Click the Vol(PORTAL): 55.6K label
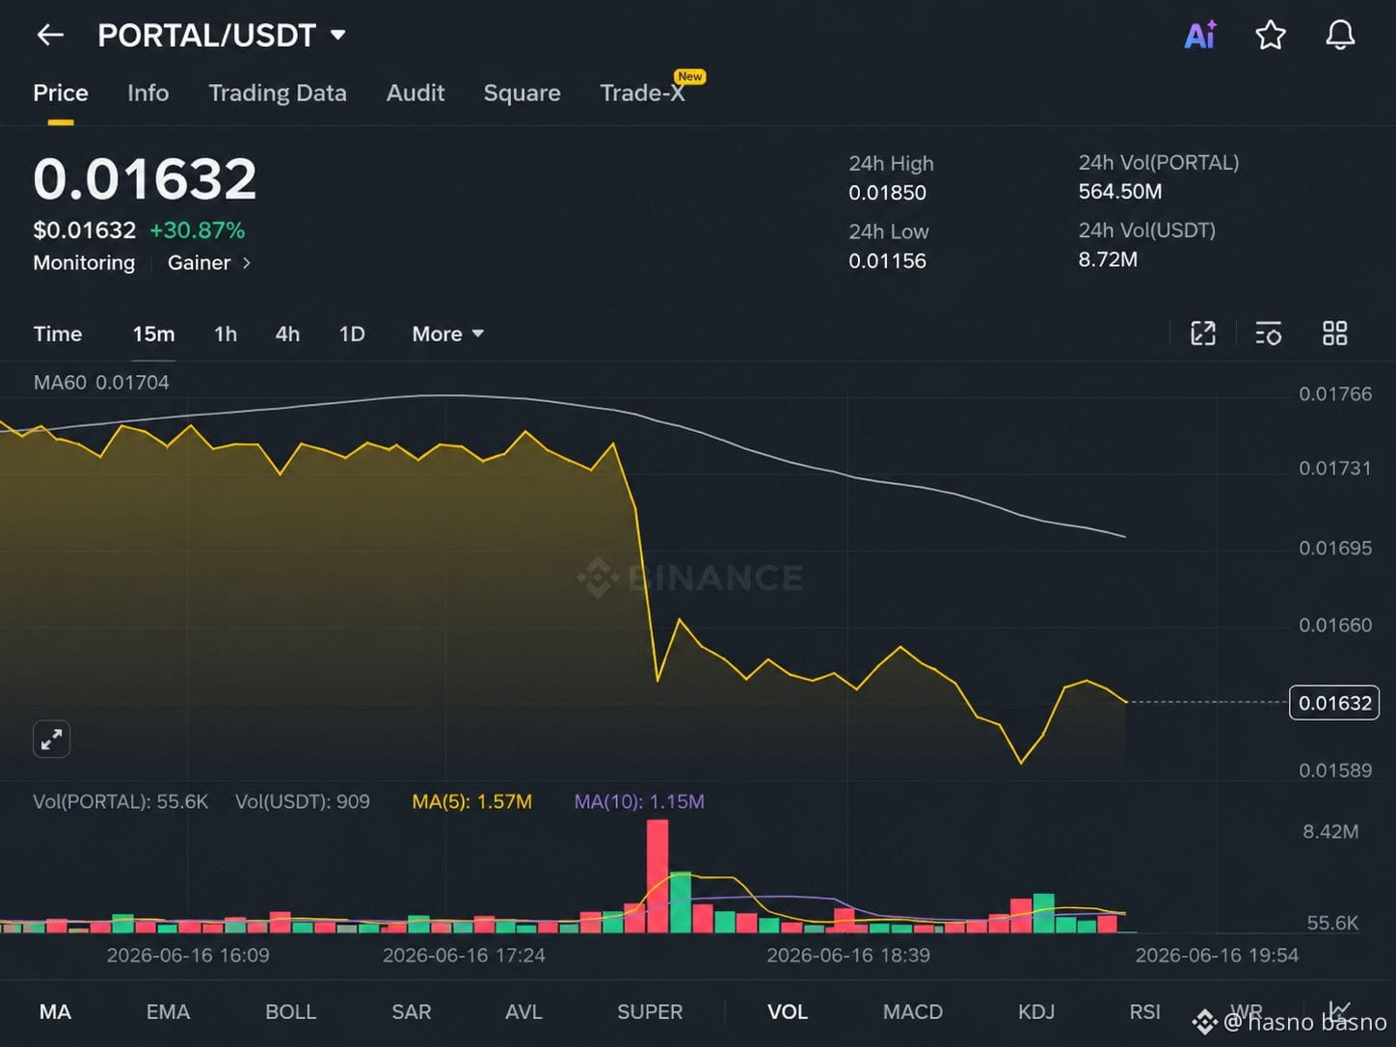 tap(121, 801)
